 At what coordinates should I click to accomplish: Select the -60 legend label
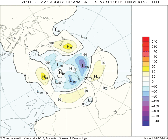[x=154, y=91]
